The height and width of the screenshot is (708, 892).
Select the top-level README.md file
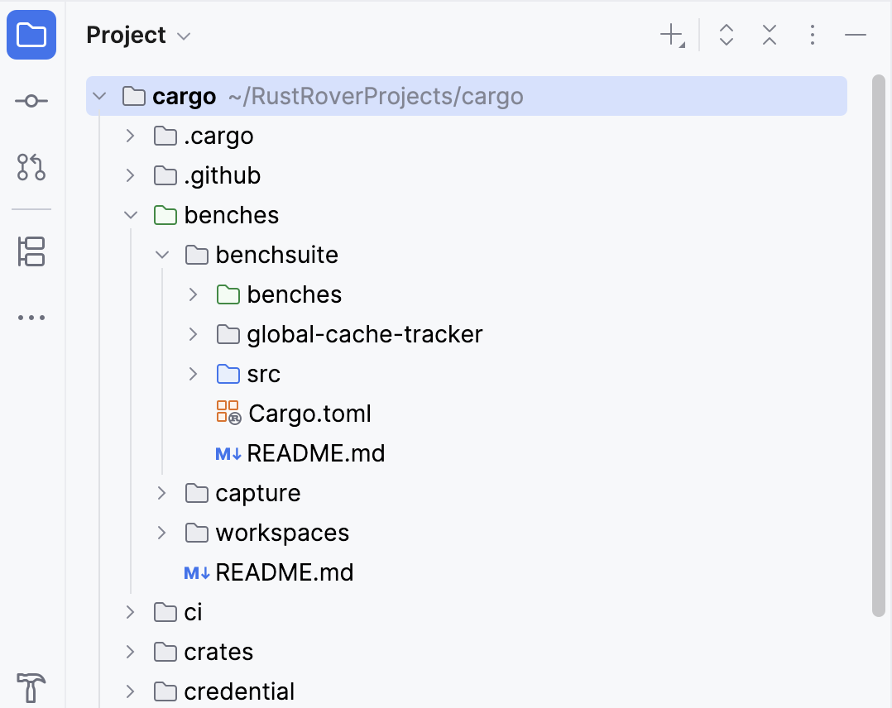coord(283,572)
